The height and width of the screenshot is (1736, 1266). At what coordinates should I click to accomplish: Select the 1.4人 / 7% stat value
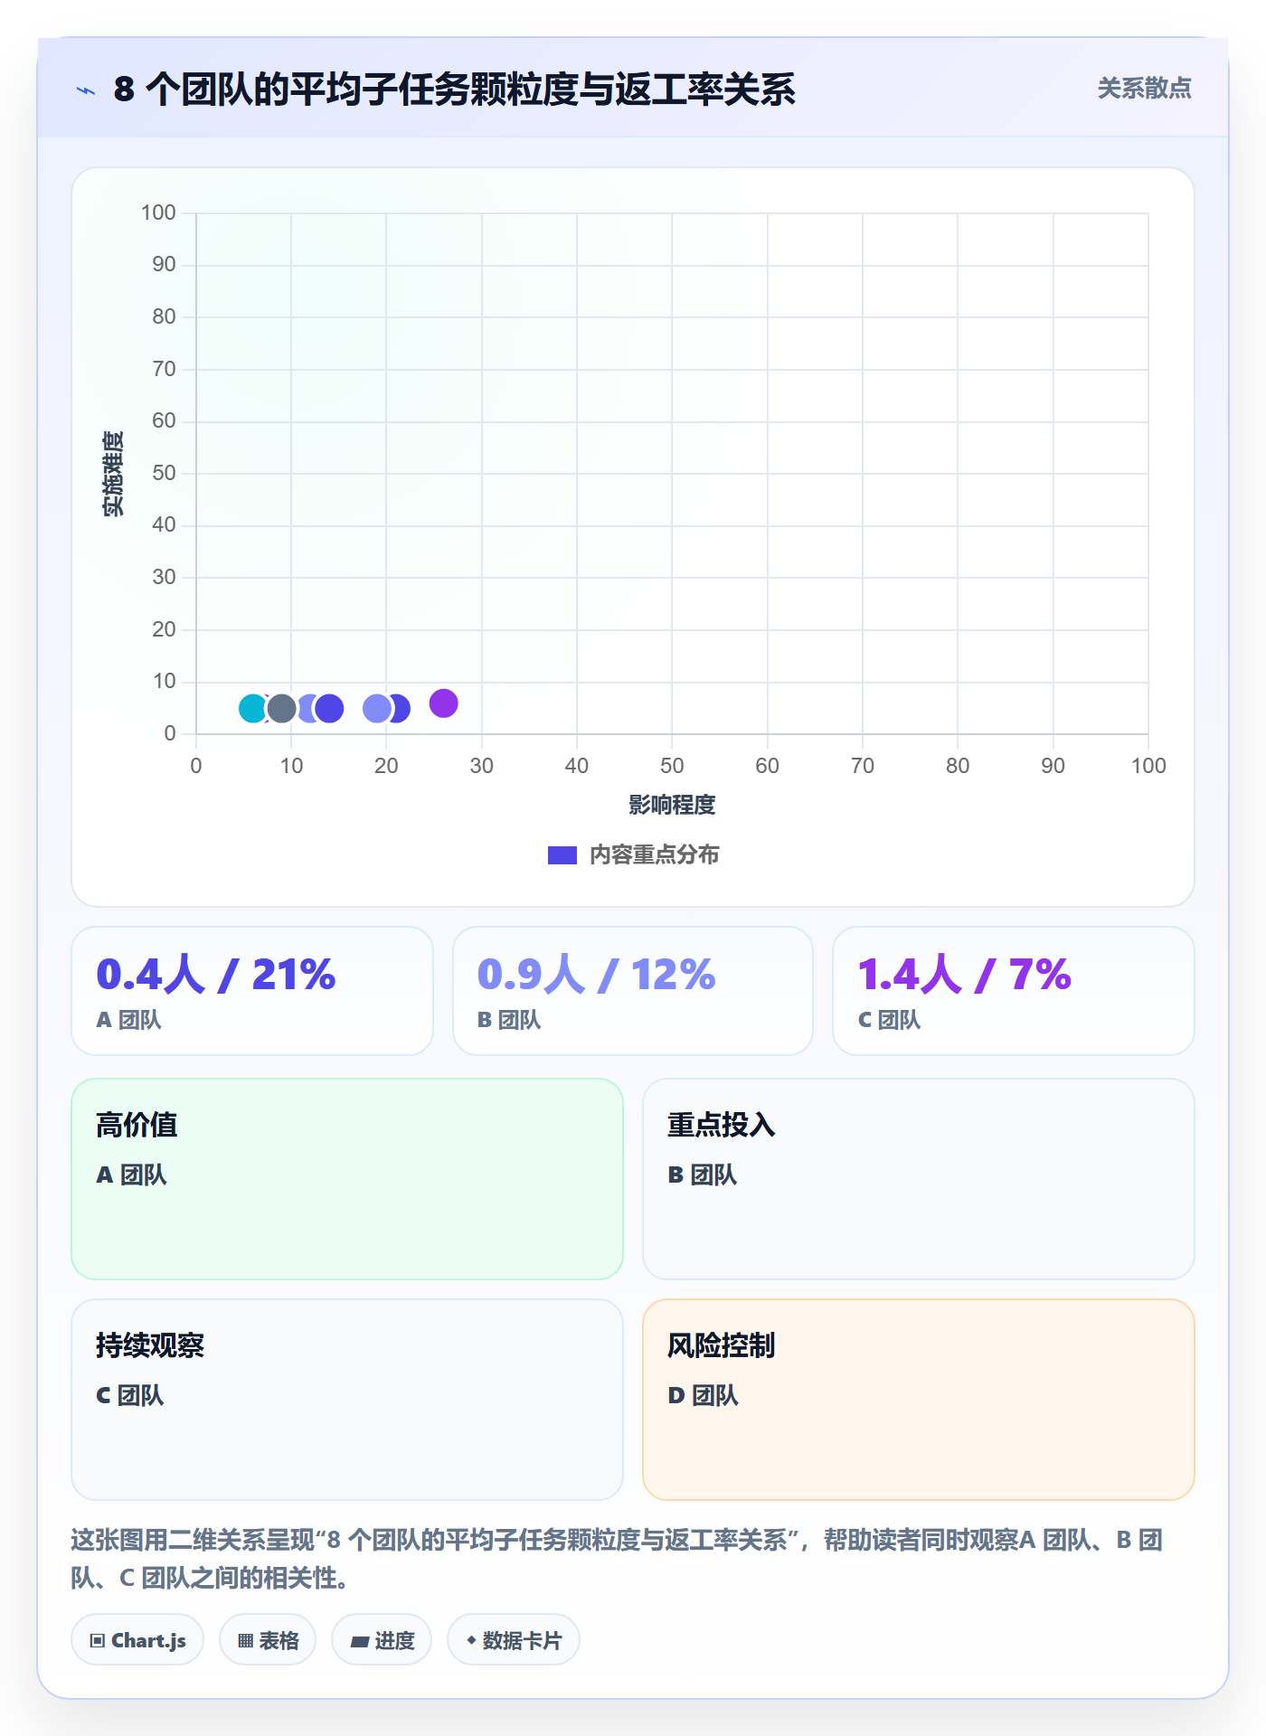click(964, 975)
